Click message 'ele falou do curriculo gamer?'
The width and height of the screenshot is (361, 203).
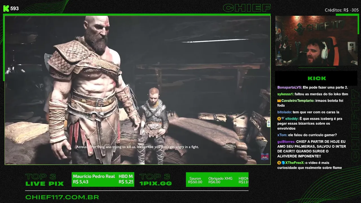[x=312, y=135]
